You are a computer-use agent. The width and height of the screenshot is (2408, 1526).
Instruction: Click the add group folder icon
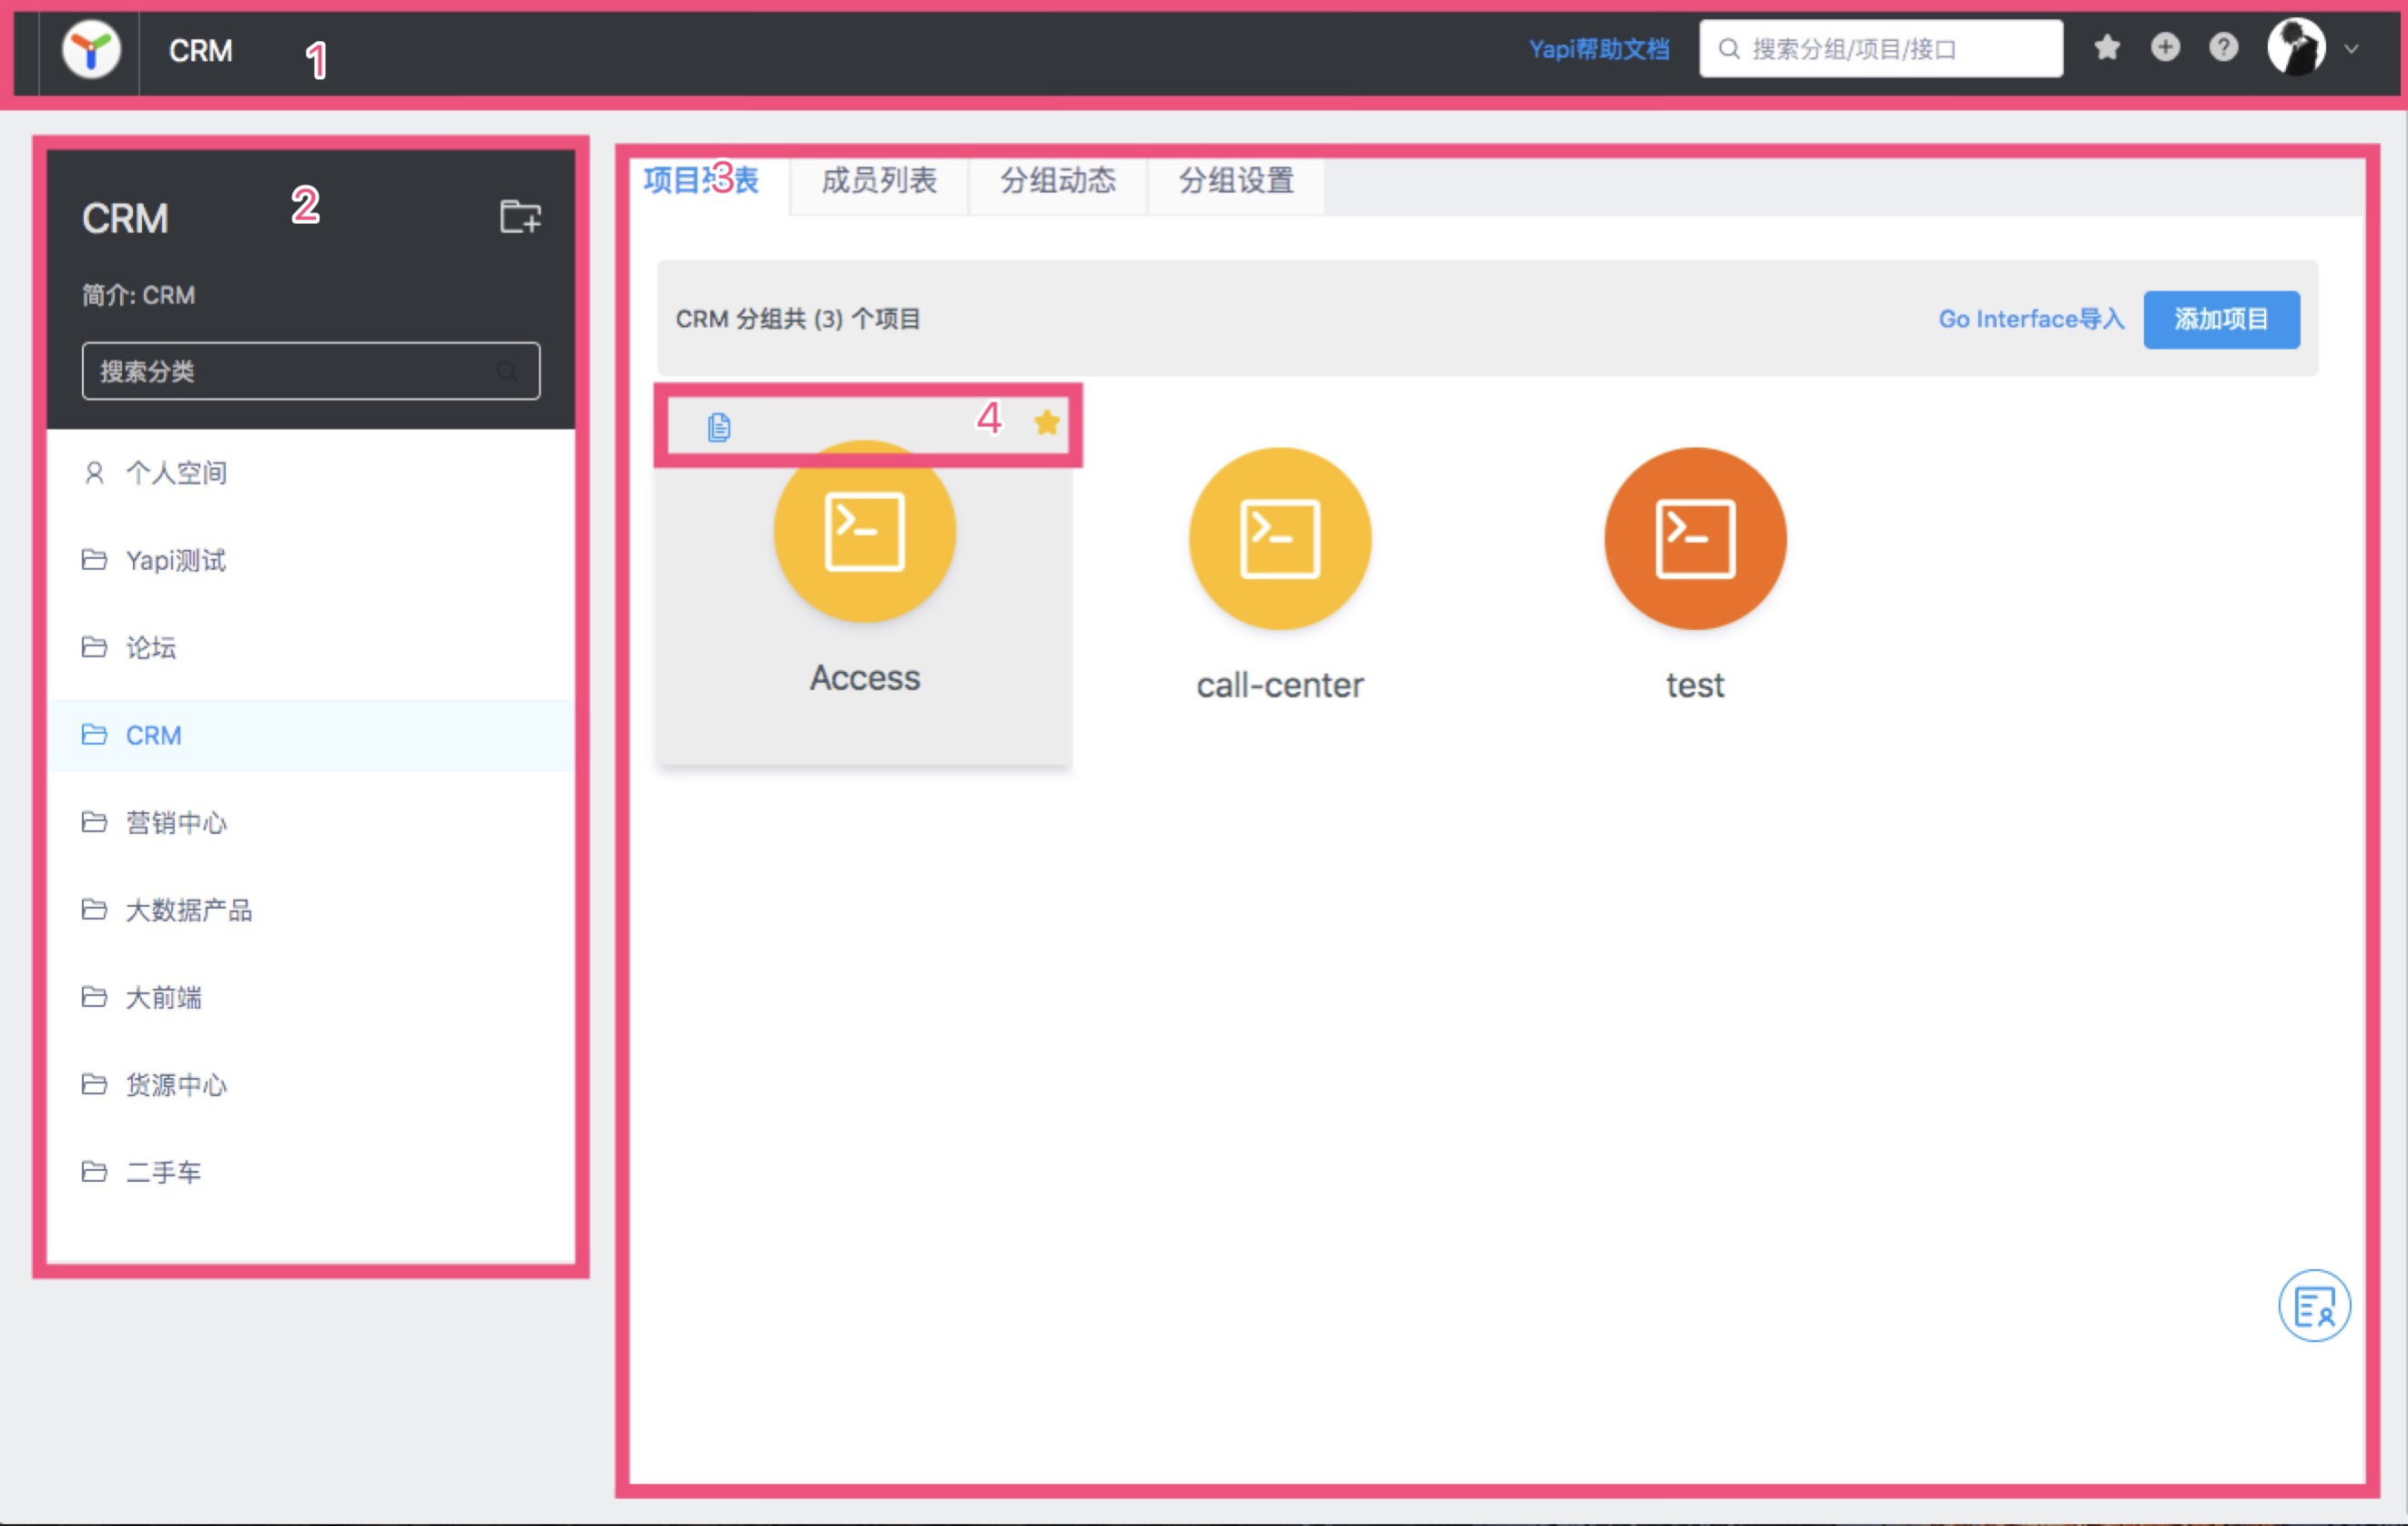click(x=520, y=216)
